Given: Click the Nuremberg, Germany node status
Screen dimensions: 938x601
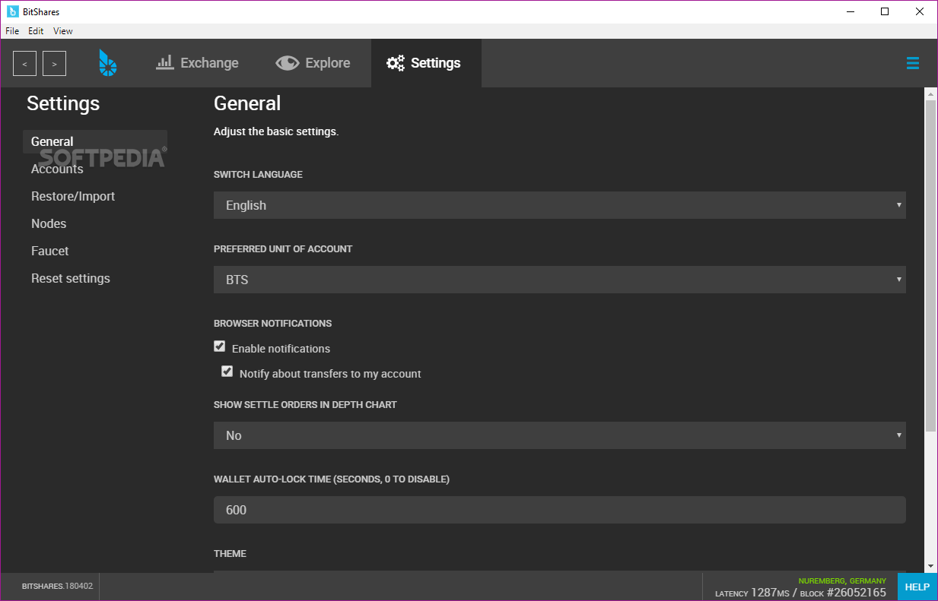Looking at the screenshot, I should [842, 580].
